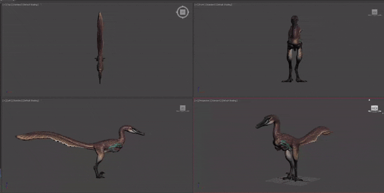This screenshot has width=384, height=193.
Task: Click [Standard] label in Top viewport
Action: coord(17,5)
